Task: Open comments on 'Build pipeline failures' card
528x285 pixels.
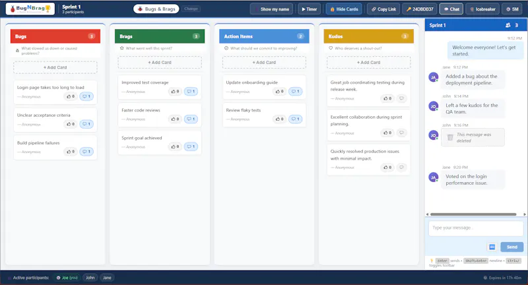Action: [x=86, y=152]
